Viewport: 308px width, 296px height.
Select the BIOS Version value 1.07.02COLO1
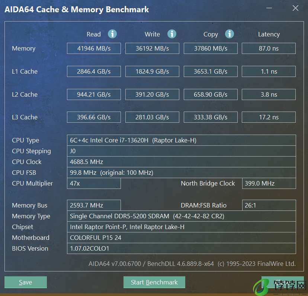tap(182, 248)
